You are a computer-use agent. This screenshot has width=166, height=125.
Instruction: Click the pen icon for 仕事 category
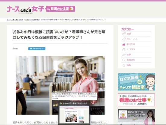click(124, 55)
